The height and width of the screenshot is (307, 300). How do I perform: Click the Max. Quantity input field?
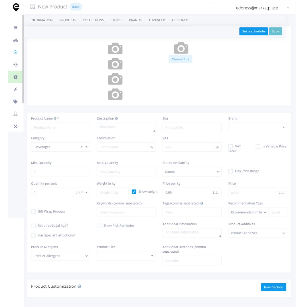click(x=126, y=172)
